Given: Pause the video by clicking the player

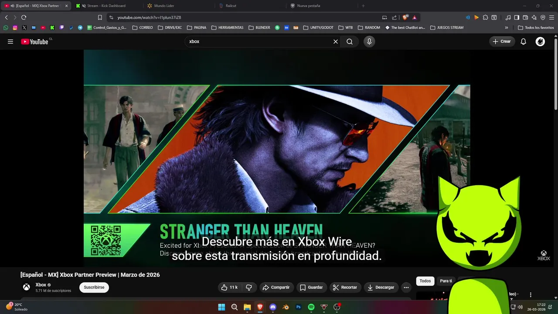Looking at the screenshot, I should point(277,158).
